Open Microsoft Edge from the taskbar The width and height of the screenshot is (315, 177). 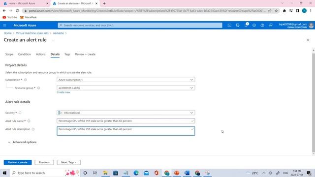click(x=136, y=173)
